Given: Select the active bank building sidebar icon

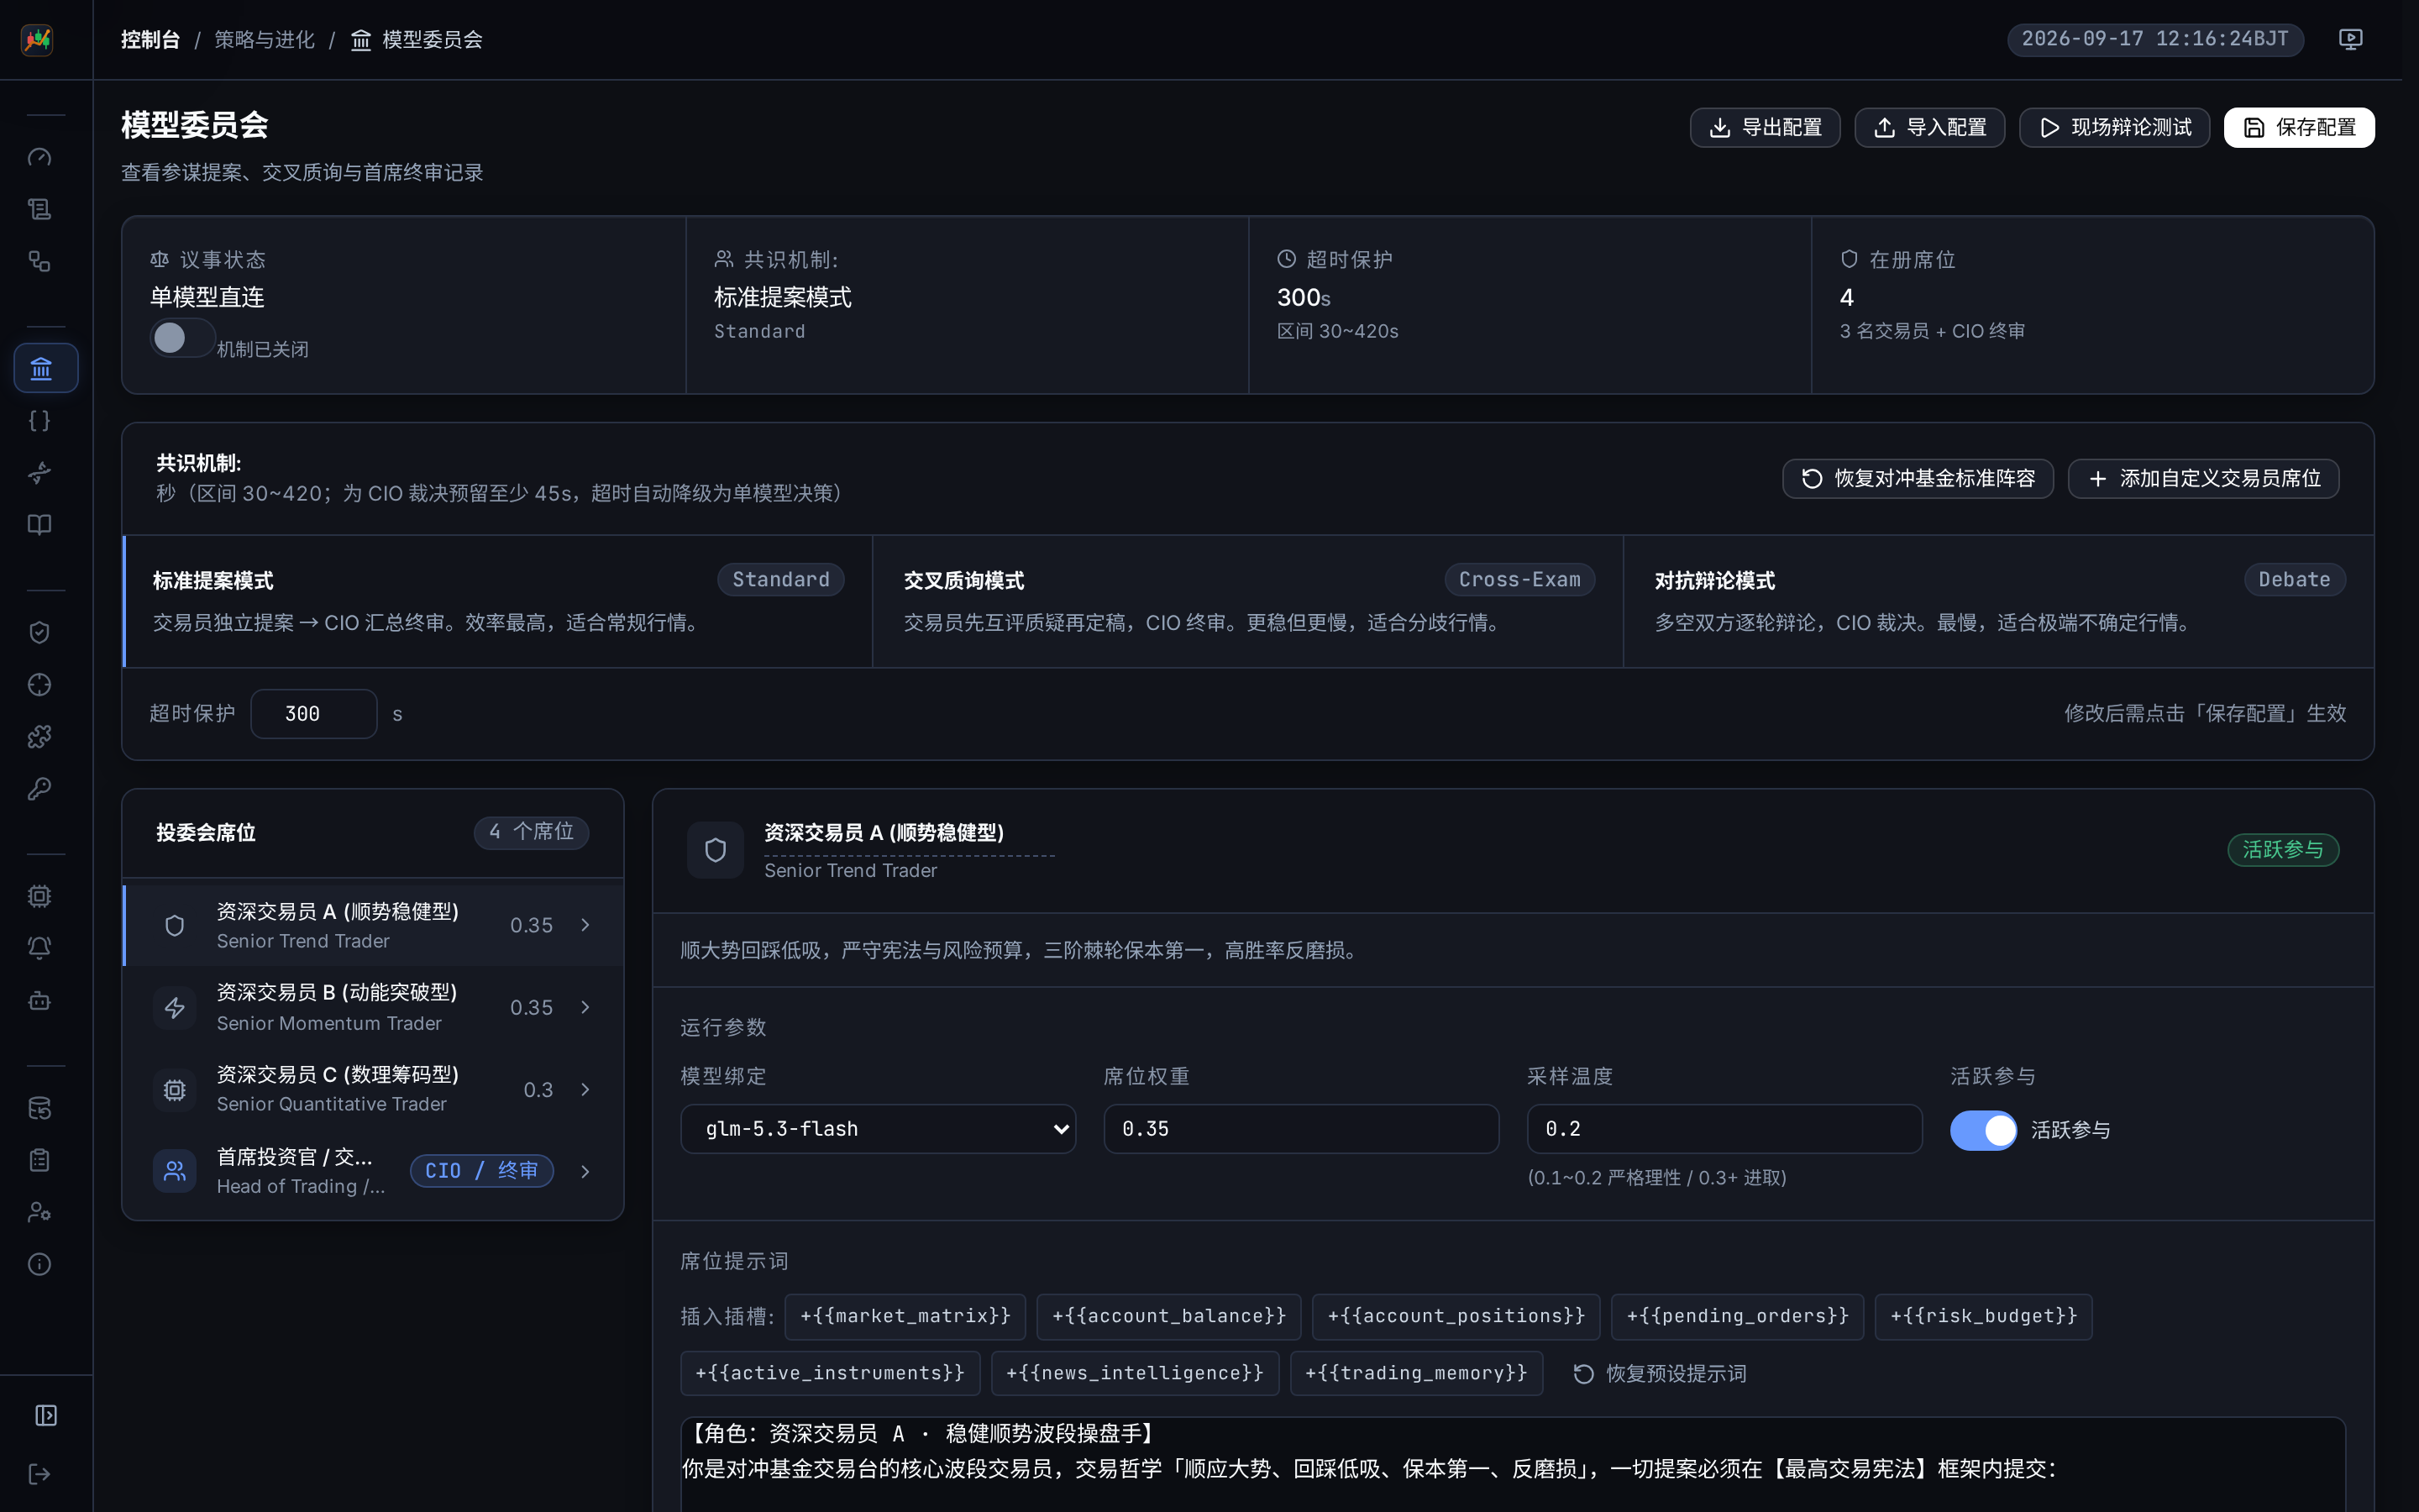Looking at the screenshot, I should [46, 368].
